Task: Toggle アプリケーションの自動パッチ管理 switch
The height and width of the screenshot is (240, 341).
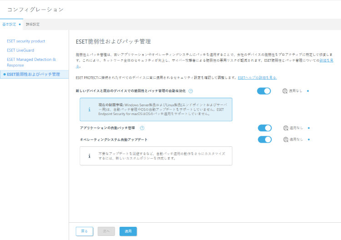Action: [x=265, y=128]
